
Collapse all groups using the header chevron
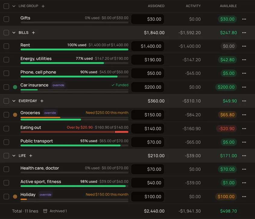[14, 6]
